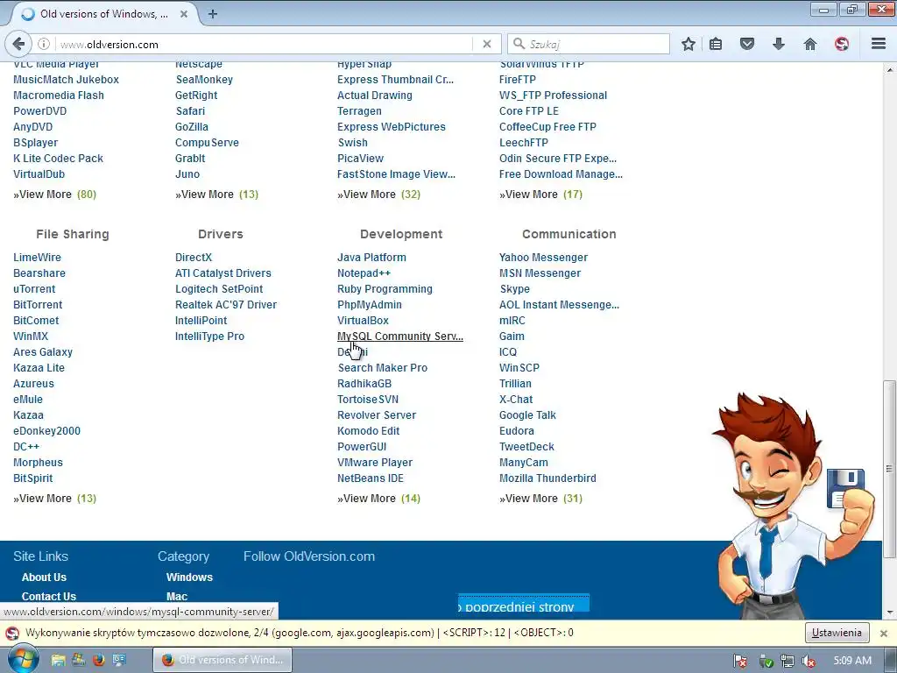Open the Mac category footer link
Screen dimensions: 897x673
177,596
